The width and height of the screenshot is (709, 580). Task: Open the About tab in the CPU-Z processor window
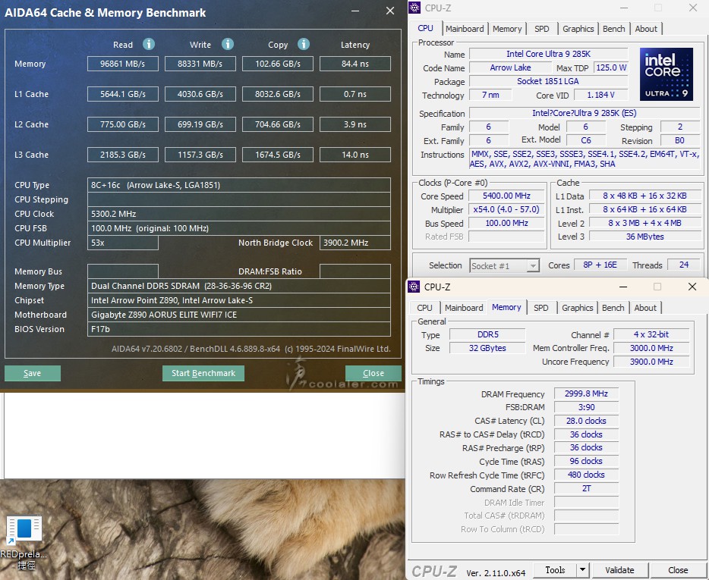pyautogui.click(x=646, y=29)
